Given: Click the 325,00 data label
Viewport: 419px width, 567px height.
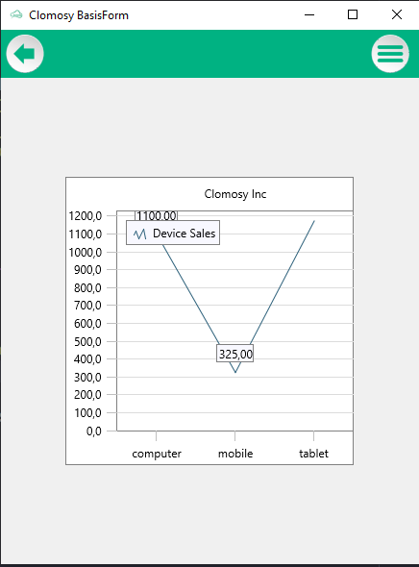Looking at the screenshot, I should pos(235,354).
